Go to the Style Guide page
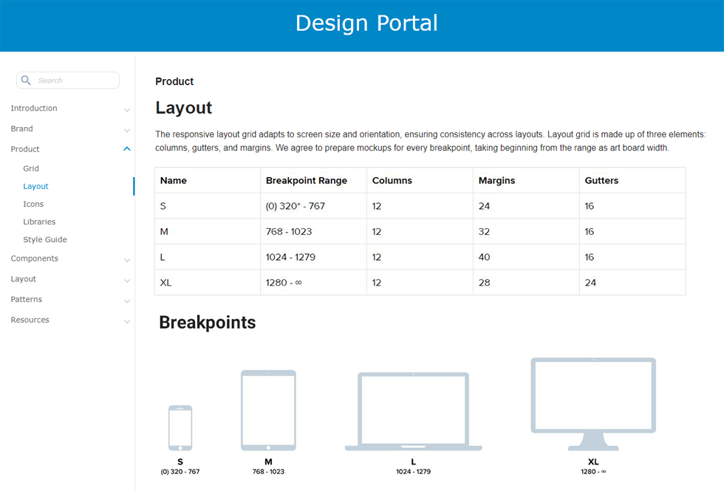The image size is (724, 491). coord(45,239)
